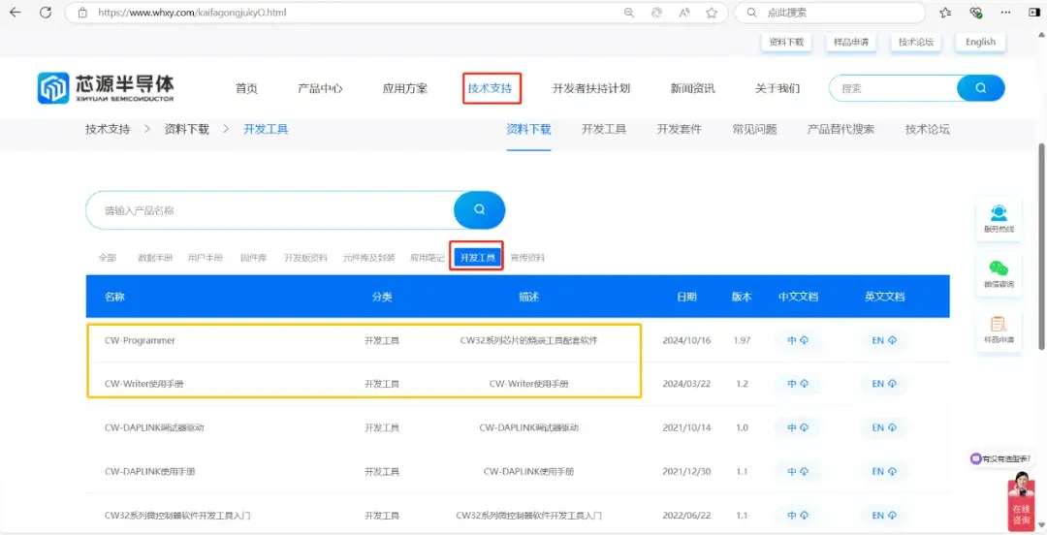Screen dimensions: 1047x535
Task: Open the 开发者扶持计划 menu
Action: [591, 88]
